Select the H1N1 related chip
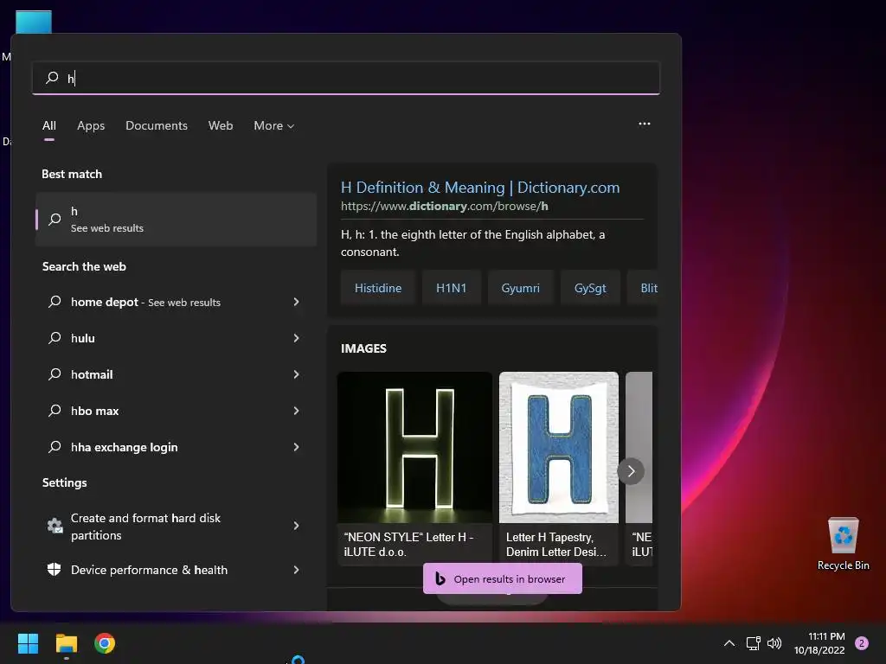The height and width of the screenshot is (664, 886). coord(452,288)
